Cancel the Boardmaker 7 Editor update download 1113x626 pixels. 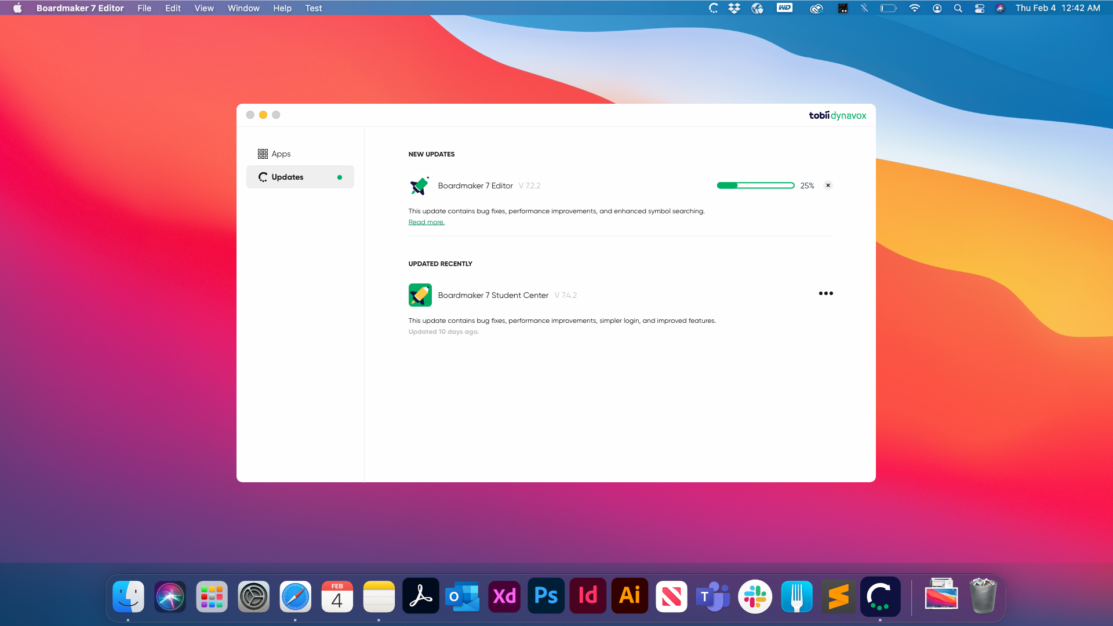point(828,185)
